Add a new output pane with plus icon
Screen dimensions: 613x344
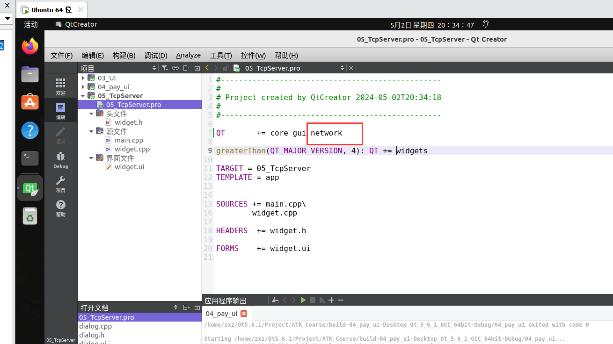tap(331, 300)
